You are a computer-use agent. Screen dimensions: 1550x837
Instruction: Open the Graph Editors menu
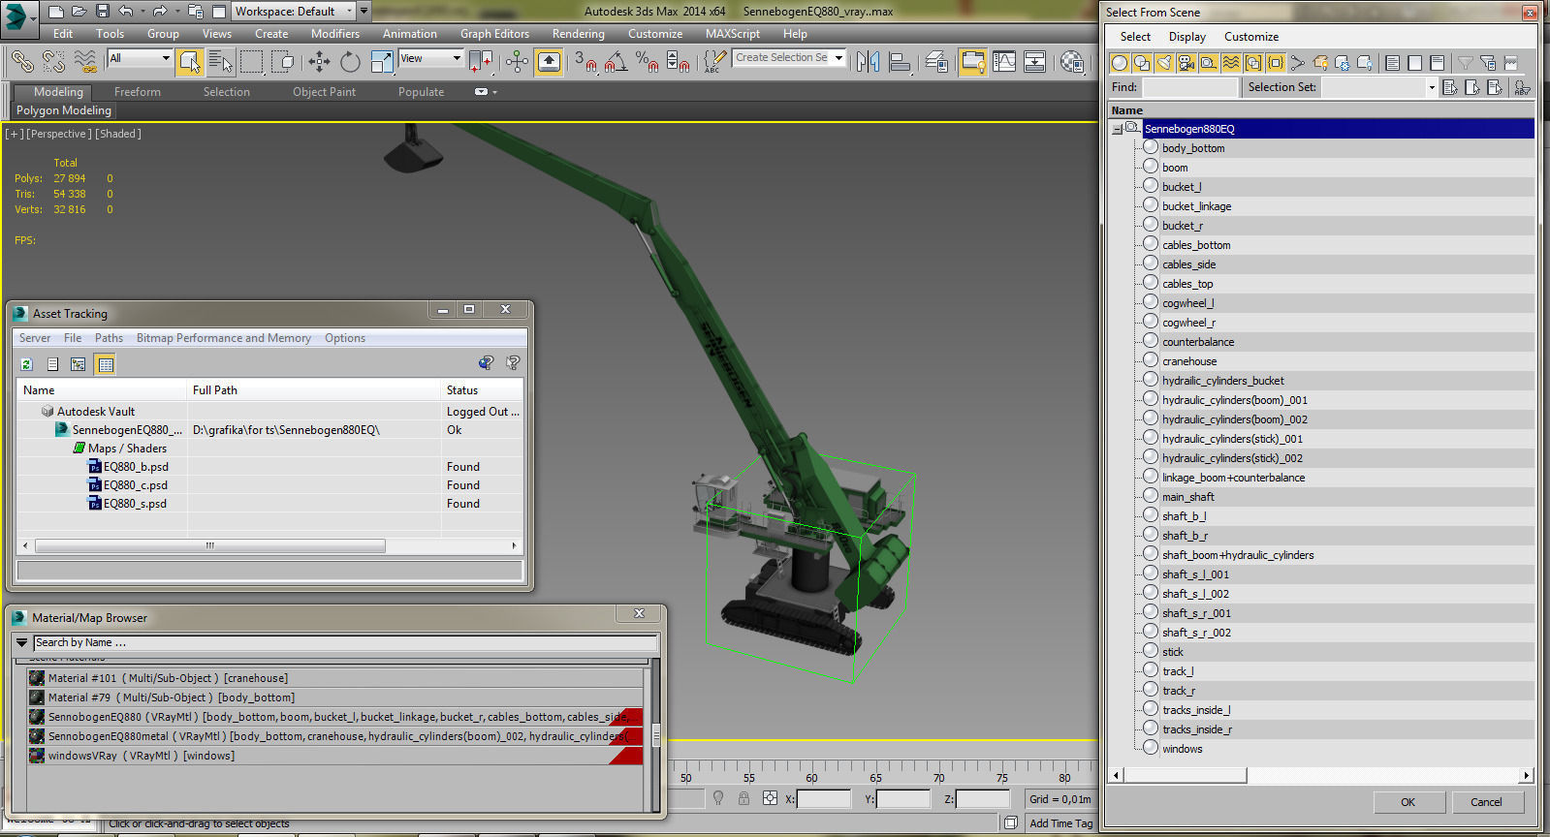tap(494, 34)
